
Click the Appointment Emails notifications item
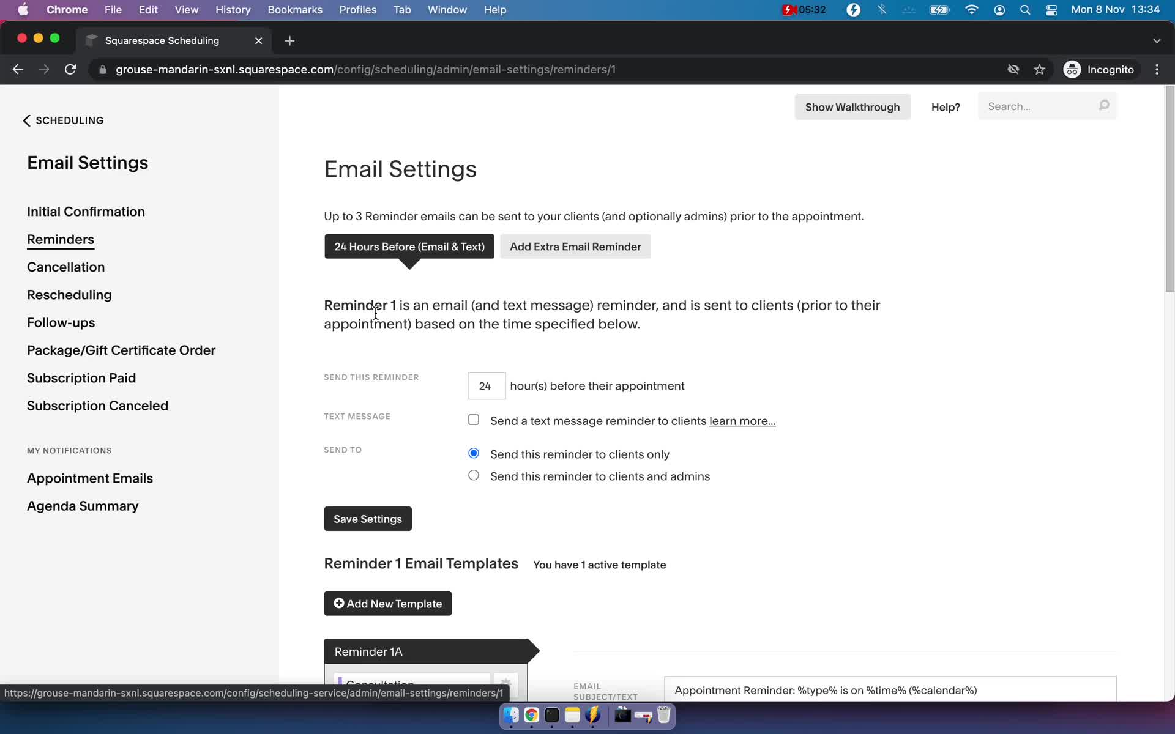point(90,478)
